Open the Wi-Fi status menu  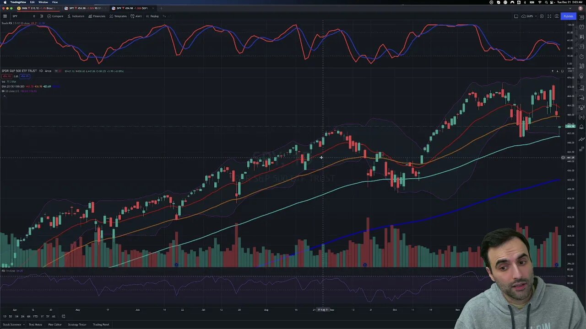(539, 2)
